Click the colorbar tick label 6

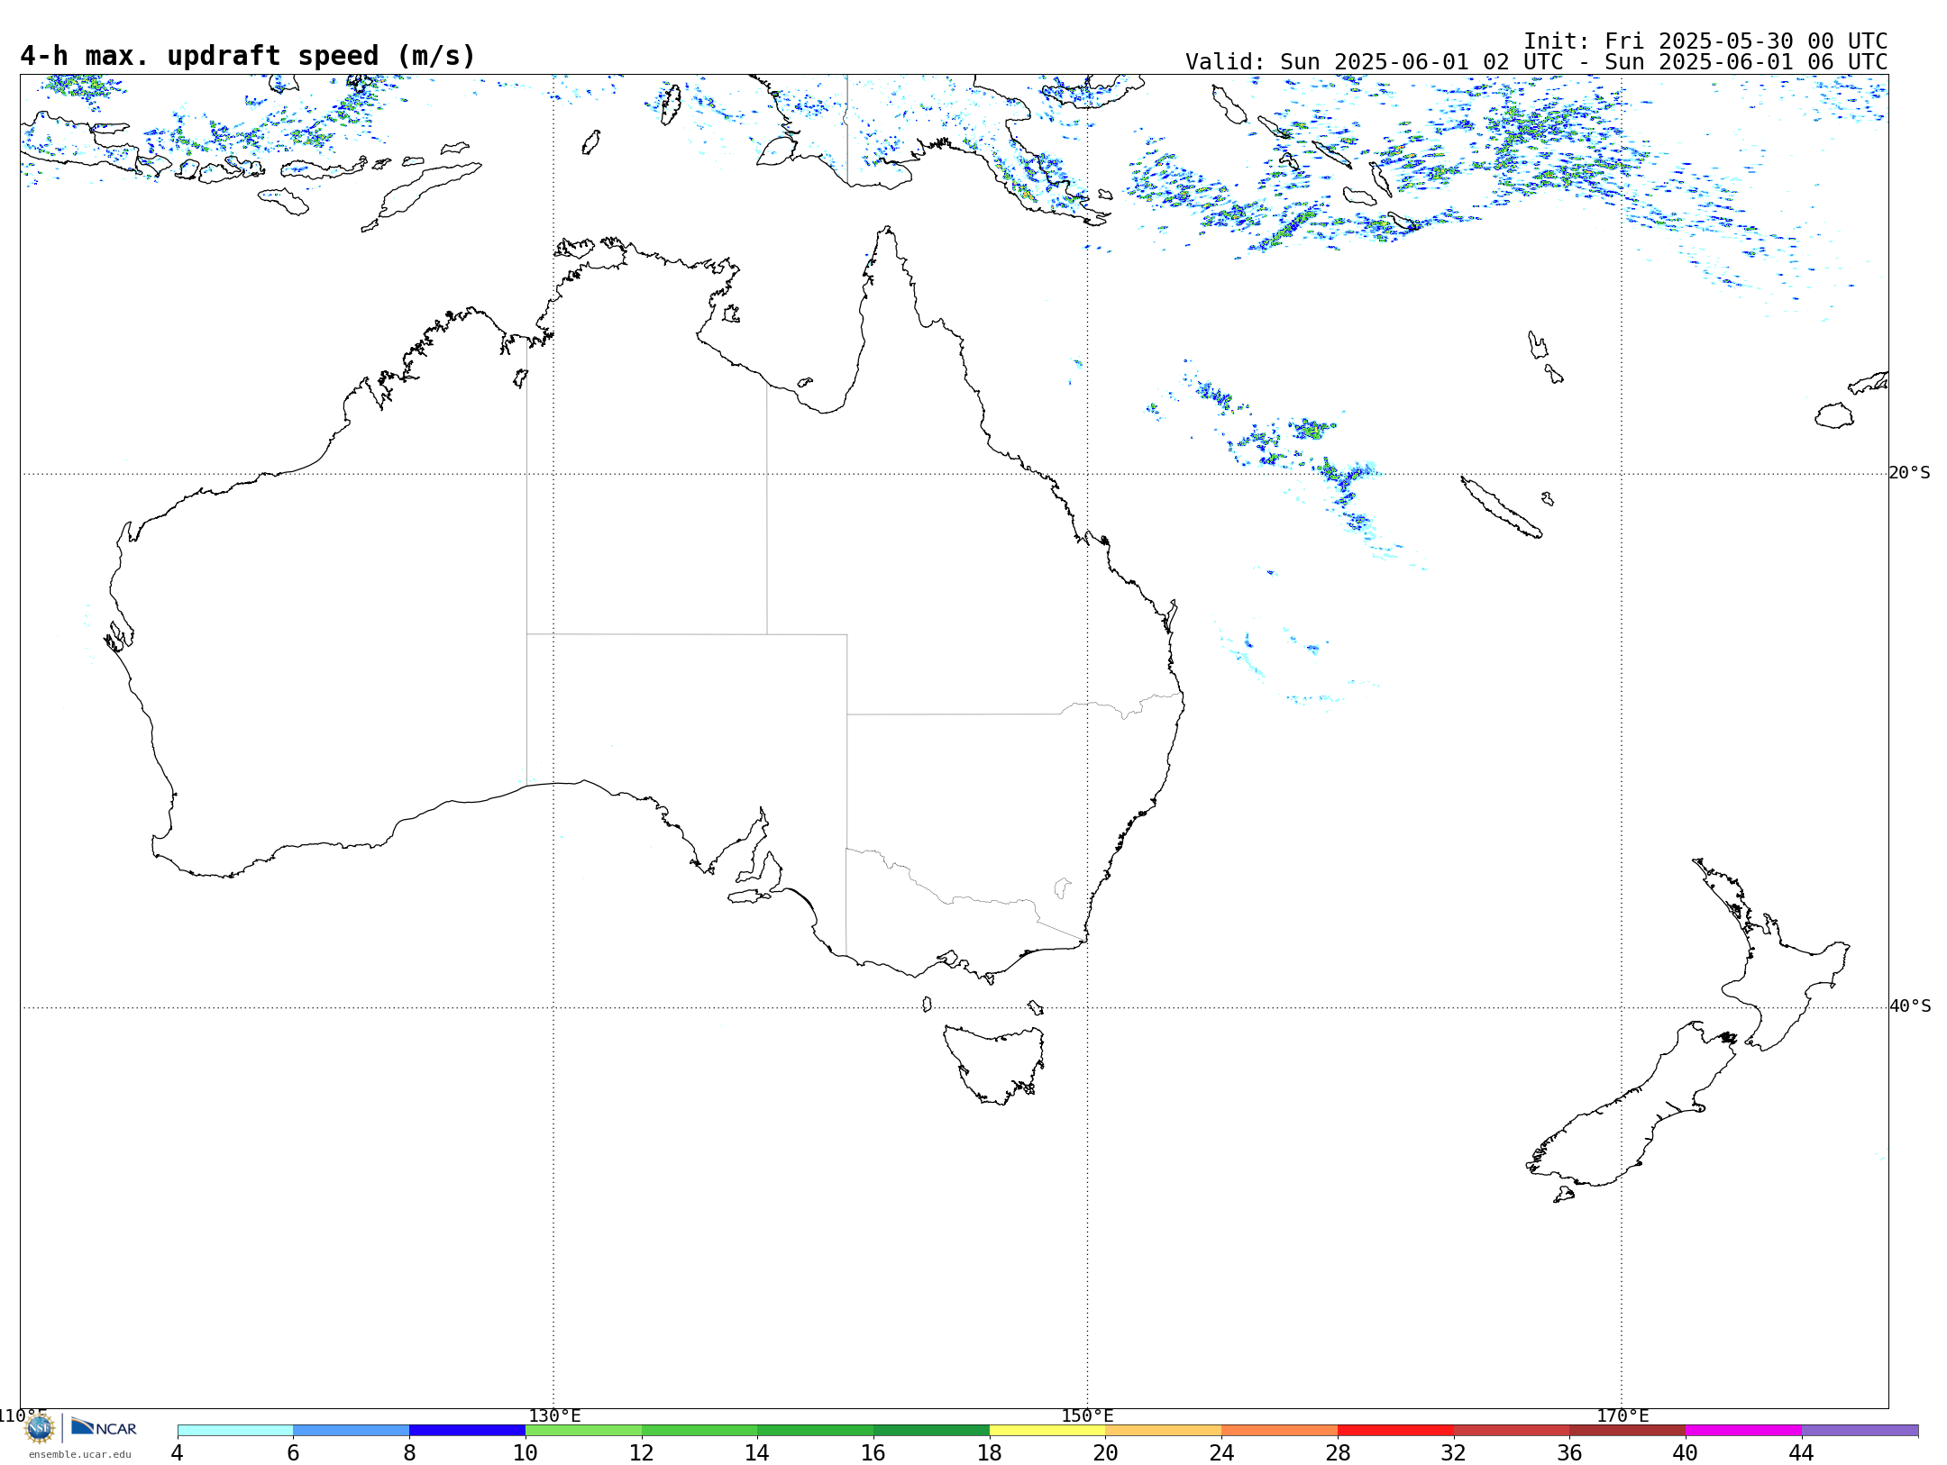pos(293,1453)
